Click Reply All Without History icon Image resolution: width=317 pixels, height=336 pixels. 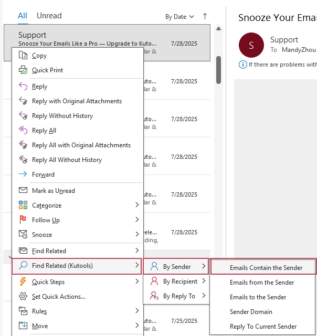(x=23, y=159)
